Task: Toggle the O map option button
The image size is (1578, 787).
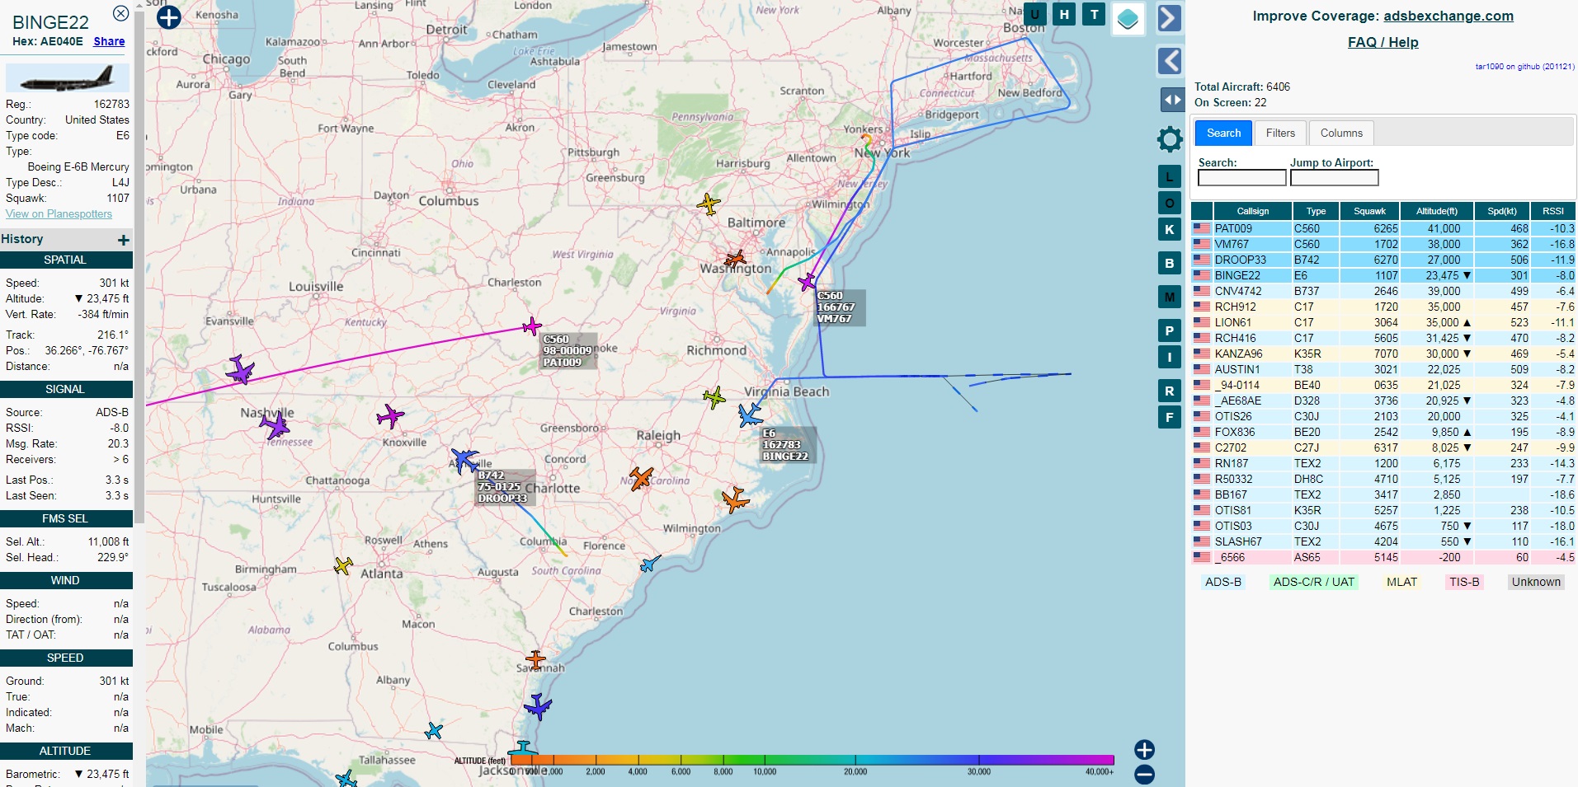Action: (x=1169, y=203)
